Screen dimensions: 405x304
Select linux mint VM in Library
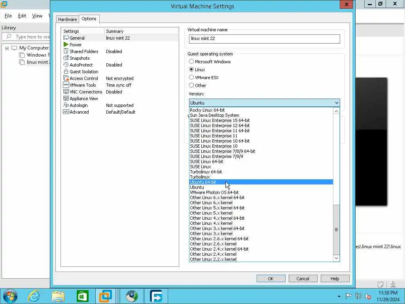coord(35,62)
